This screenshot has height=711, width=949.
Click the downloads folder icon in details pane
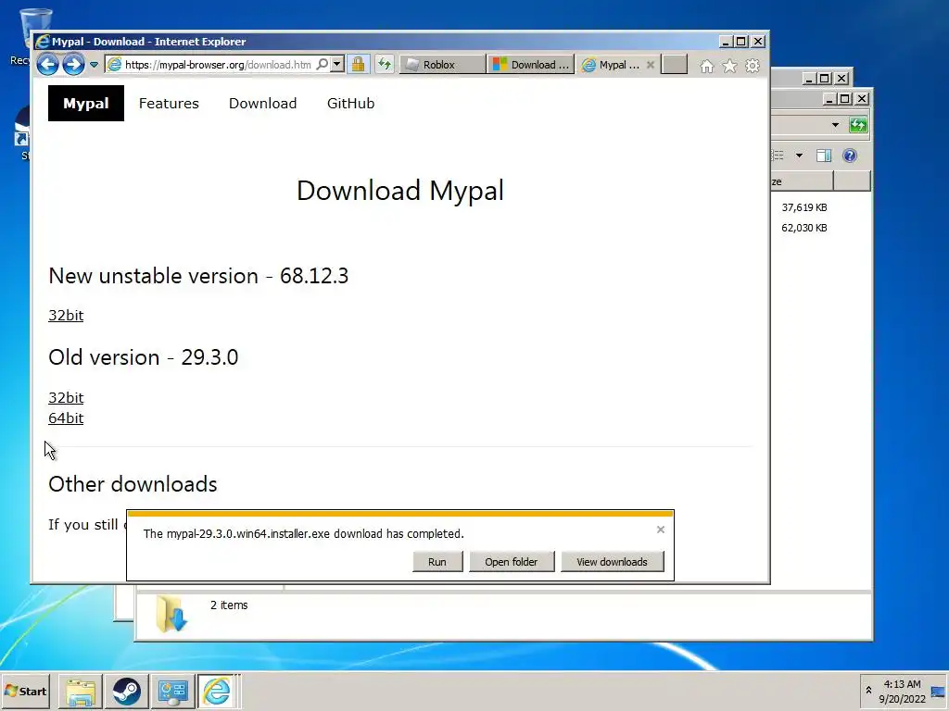tap(171, 615)
